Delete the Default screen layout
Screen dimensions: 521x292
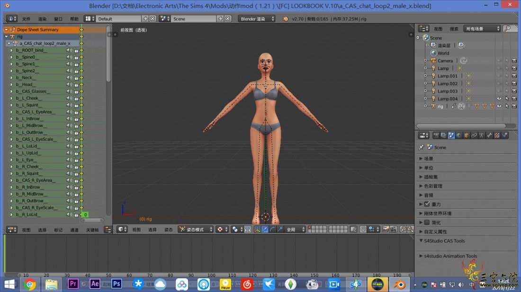point(153,19)
